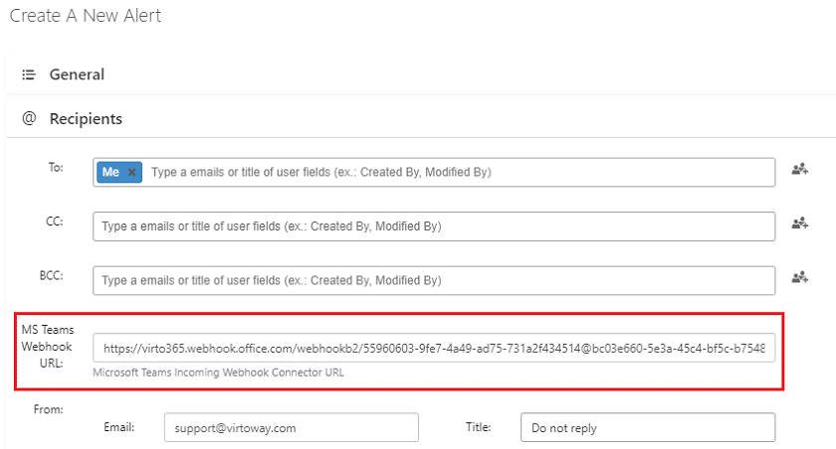Open people picker beside the BCC field
Viewport: 836px width, 449px height.
point(800,277)
